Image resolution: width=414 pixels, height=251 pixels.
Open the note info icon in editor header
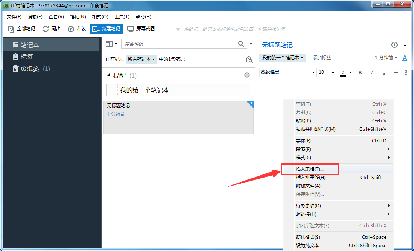click(394, 45)
